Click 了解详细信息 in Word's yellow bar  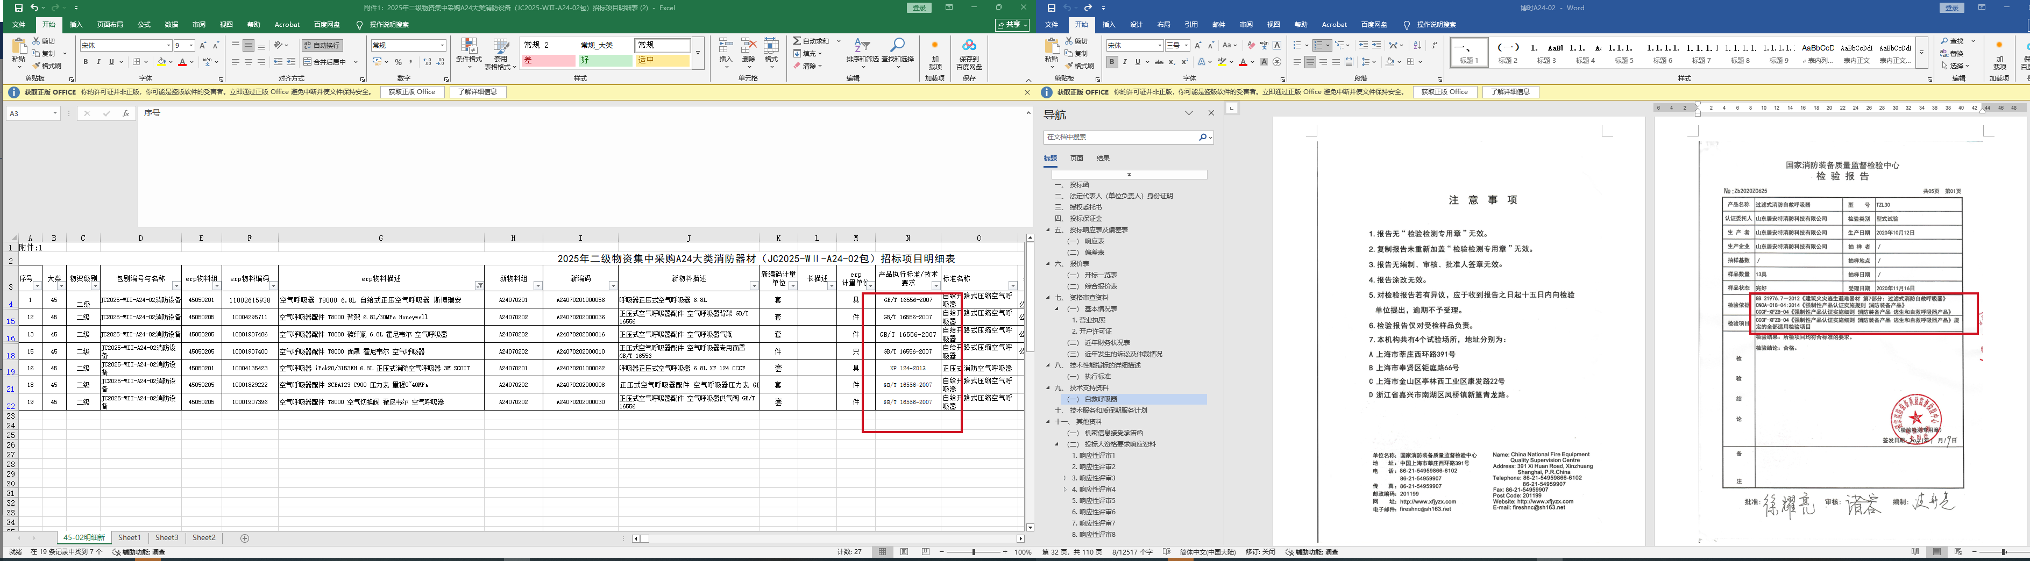[x=1511, y=92]
